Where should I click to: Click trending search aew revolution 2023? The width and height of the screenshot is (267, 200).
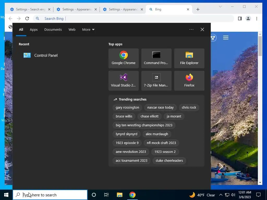tap(131, 152)
